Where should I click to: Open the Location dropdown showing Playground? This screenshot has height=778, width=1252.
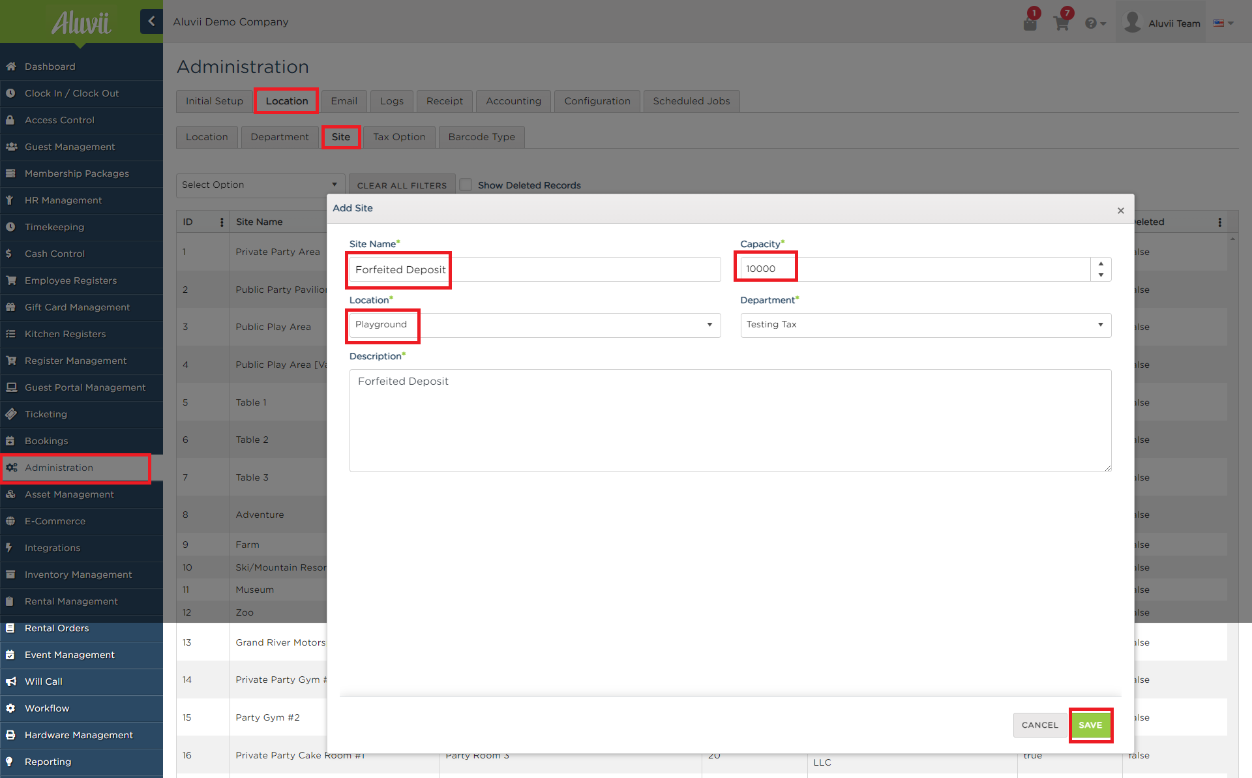pyautogui.click(x=535, y=325)
